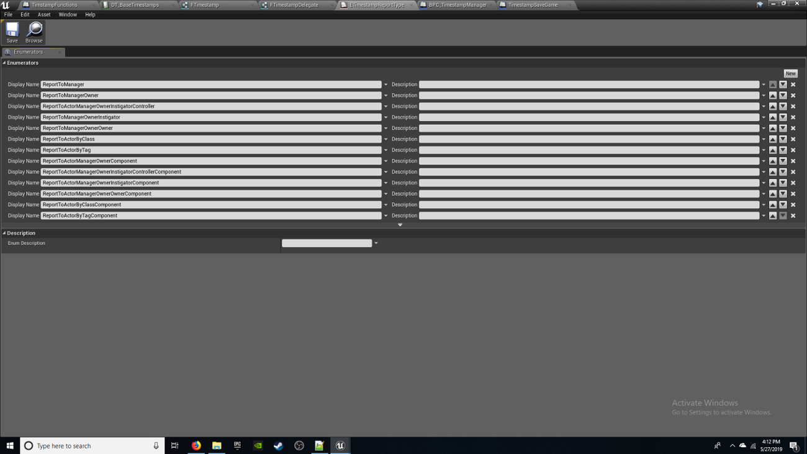Open Epic Games Launcher from the taskbar

237,445
